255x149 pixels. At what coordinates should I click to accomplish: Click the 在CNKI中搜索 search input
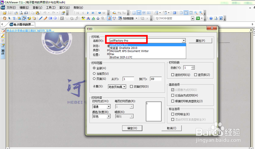173,19
